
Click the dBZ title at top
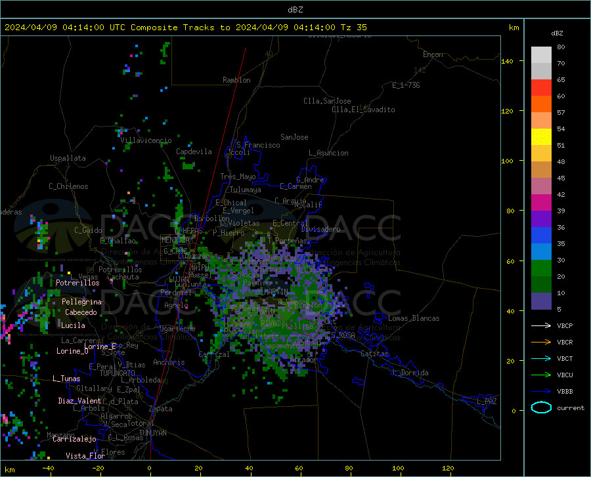point(295,10)
